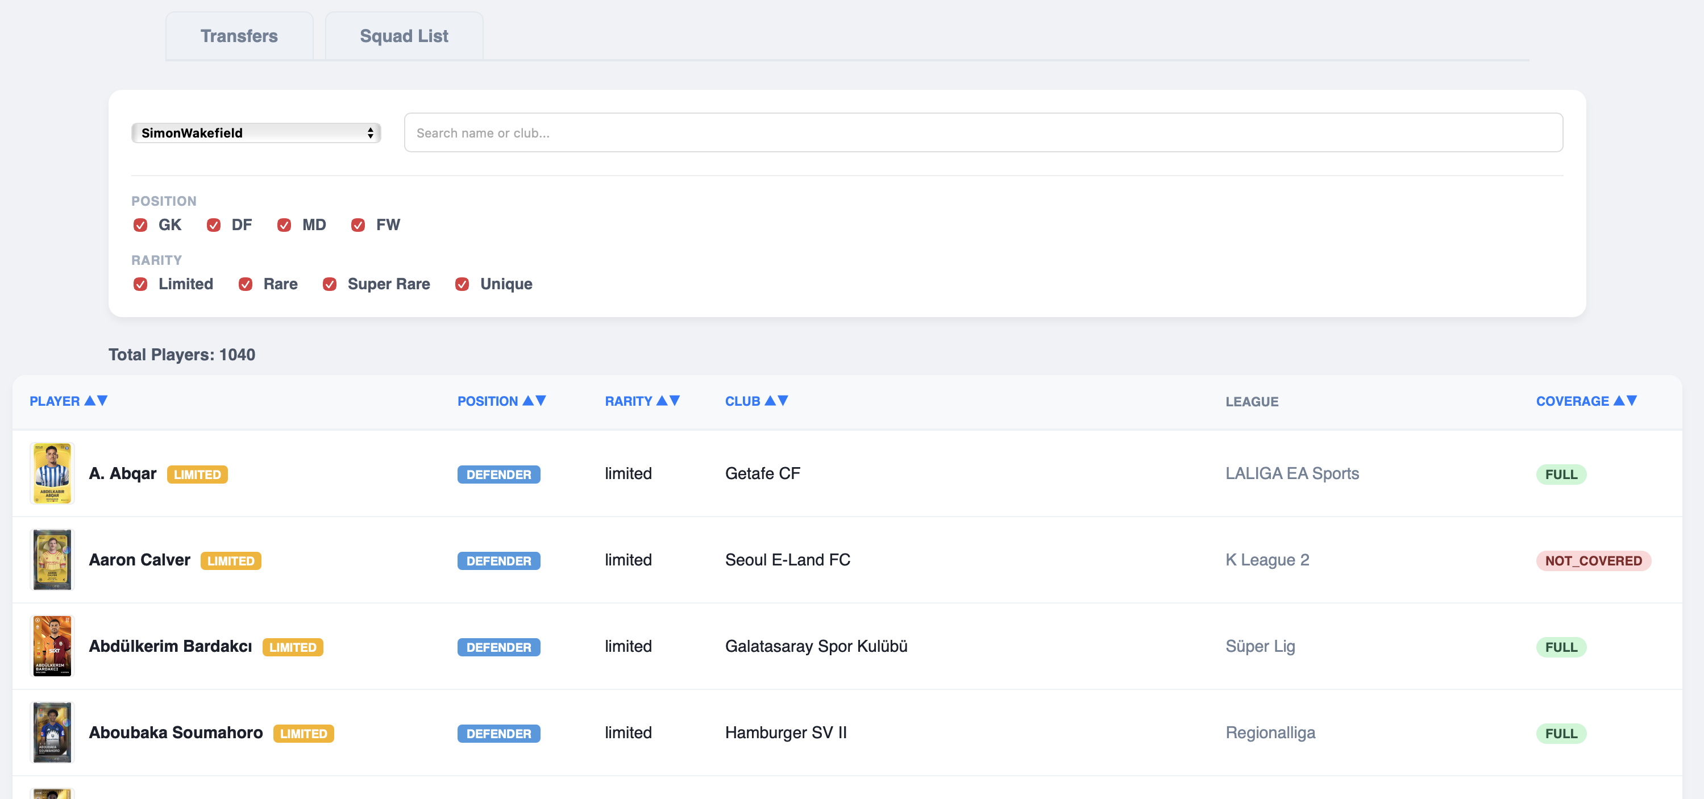1704x799 pixels.
Task: Click the LIMITED badge beside Abdülkerim Bardakcı
Action: pyautogui.click(x=293, y=647)
